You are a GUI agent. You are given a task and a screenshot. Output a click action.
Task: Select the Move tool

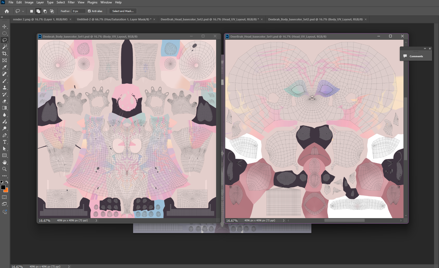tap(4, 26)
